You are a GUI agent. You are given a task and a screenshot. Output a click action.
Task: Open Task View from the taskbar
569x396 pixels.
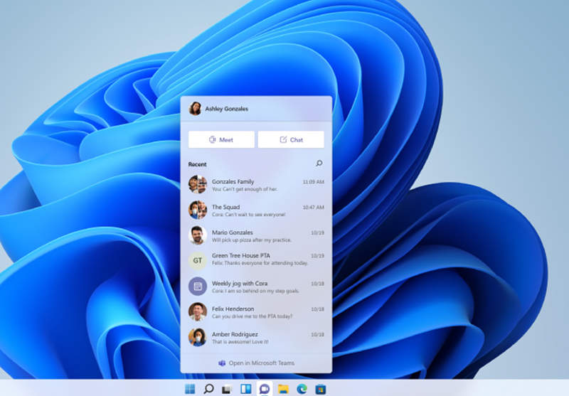coord(227,388)
